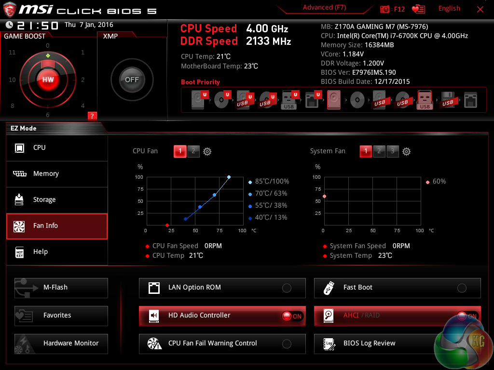Image resolution: width=494 pixels, height=370 pixels.
Task: Switch to Advanced (F7) mode
Action: pos(324,8)
